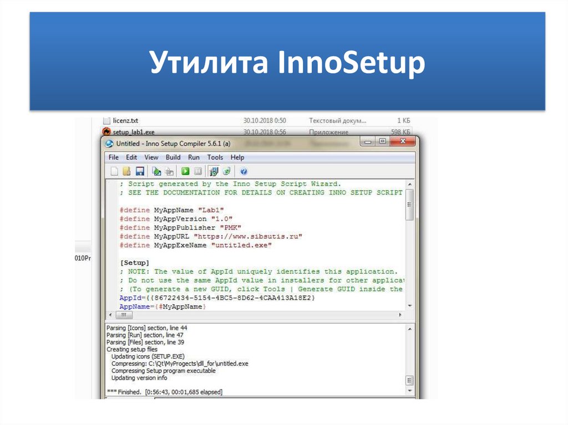The image size is (568, 425).
Task: Click 'Updating icons (SETUP.EXE)' output line
Action: tap(148, 356)
